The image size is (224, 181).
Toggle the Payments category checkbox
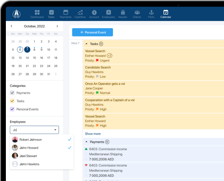click(x=12, y=93)
